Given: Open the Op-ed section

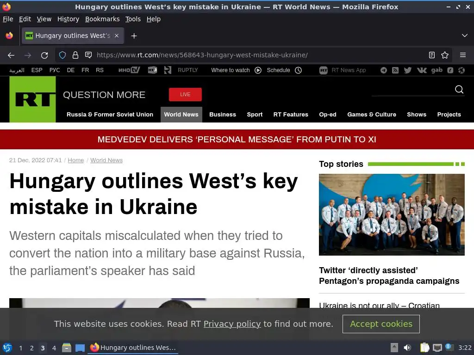Looking at the screenshot, I should pyautogui.click(x=328, y=115).
